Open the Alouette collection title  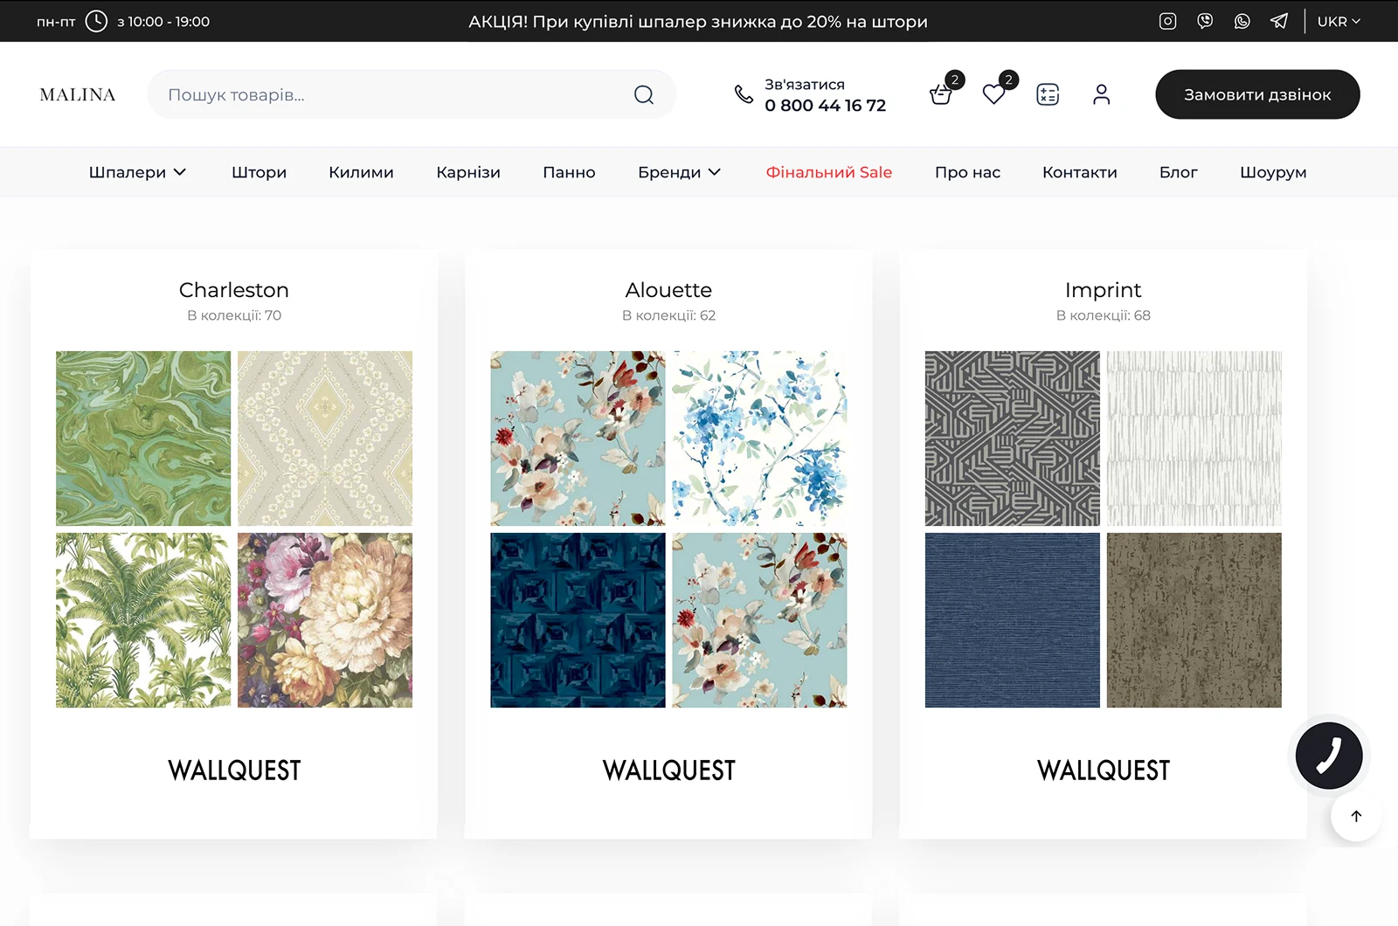click(668, 290)
